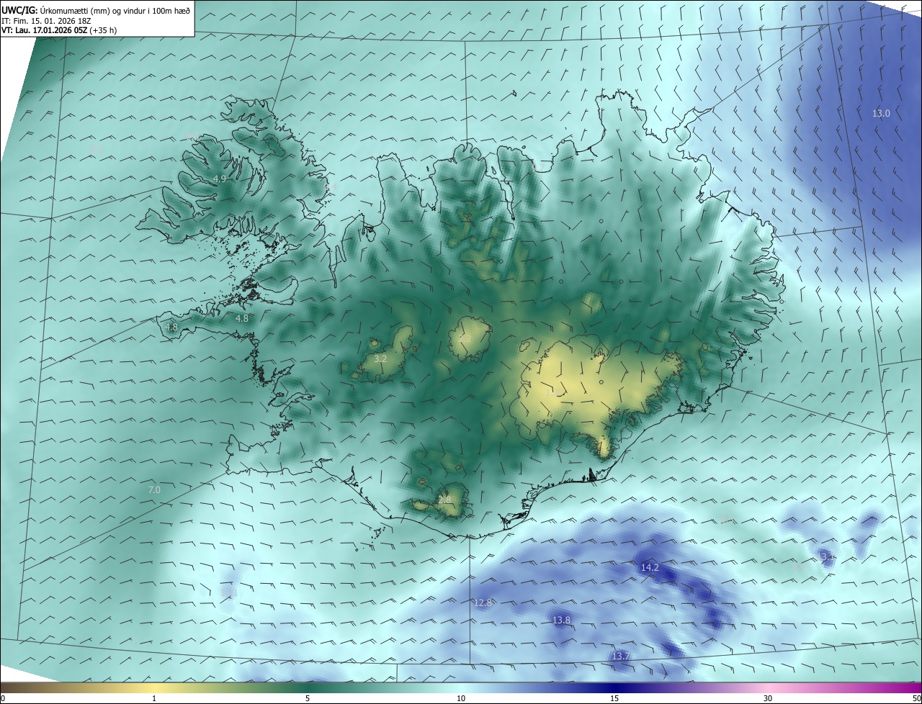This screenshot has height=704, width=922.
Task: Click the colour scale label "1"
Action: [154, 698]
